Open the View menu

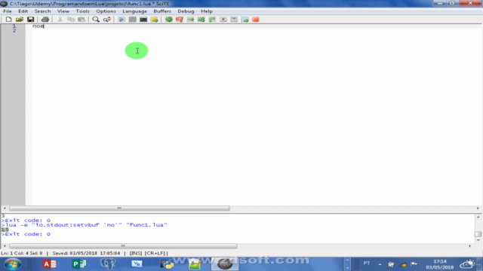pos(63,11)
